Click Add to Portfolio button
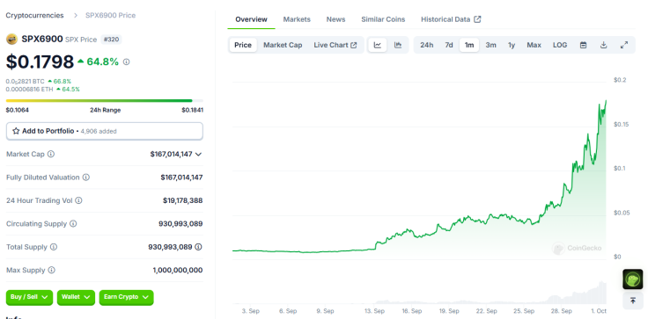The width and height of the screenshot is (648, 319). 105,131
